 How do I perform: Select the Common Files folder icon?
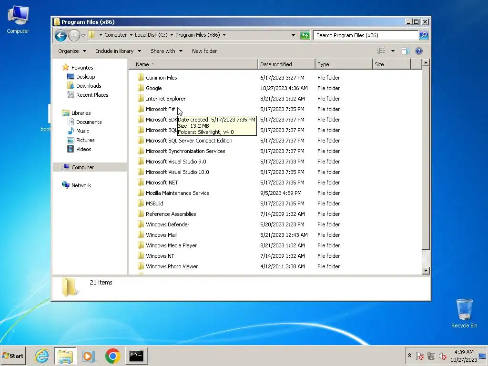click(x=141, y=78)
